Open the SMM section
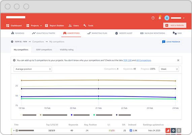The image size is (192, 135). (177, 33)
